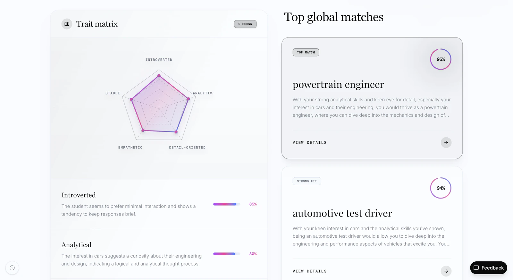Image resolution: width=513 pixels, height=280 pixels.
Task: Click the round circle icon in bottom-left corner
Action: coord(12,268)
